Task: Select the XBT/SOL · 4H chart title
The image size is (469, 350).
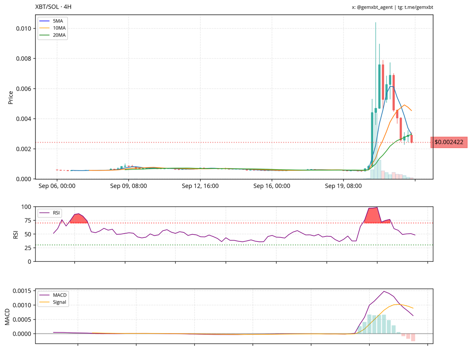Action: click(54, 7)
